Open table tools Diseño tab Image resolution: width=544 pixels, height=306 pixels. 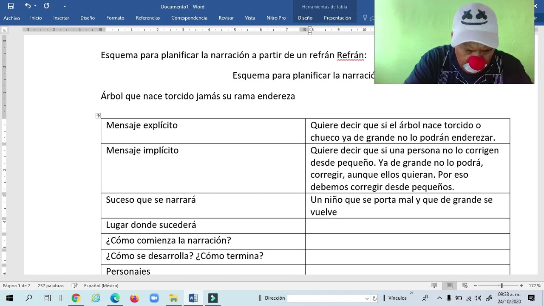pos(305,18)
